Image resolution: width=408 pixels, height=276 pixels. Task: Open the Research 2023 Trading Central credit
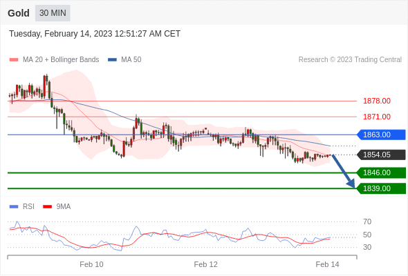350,60
